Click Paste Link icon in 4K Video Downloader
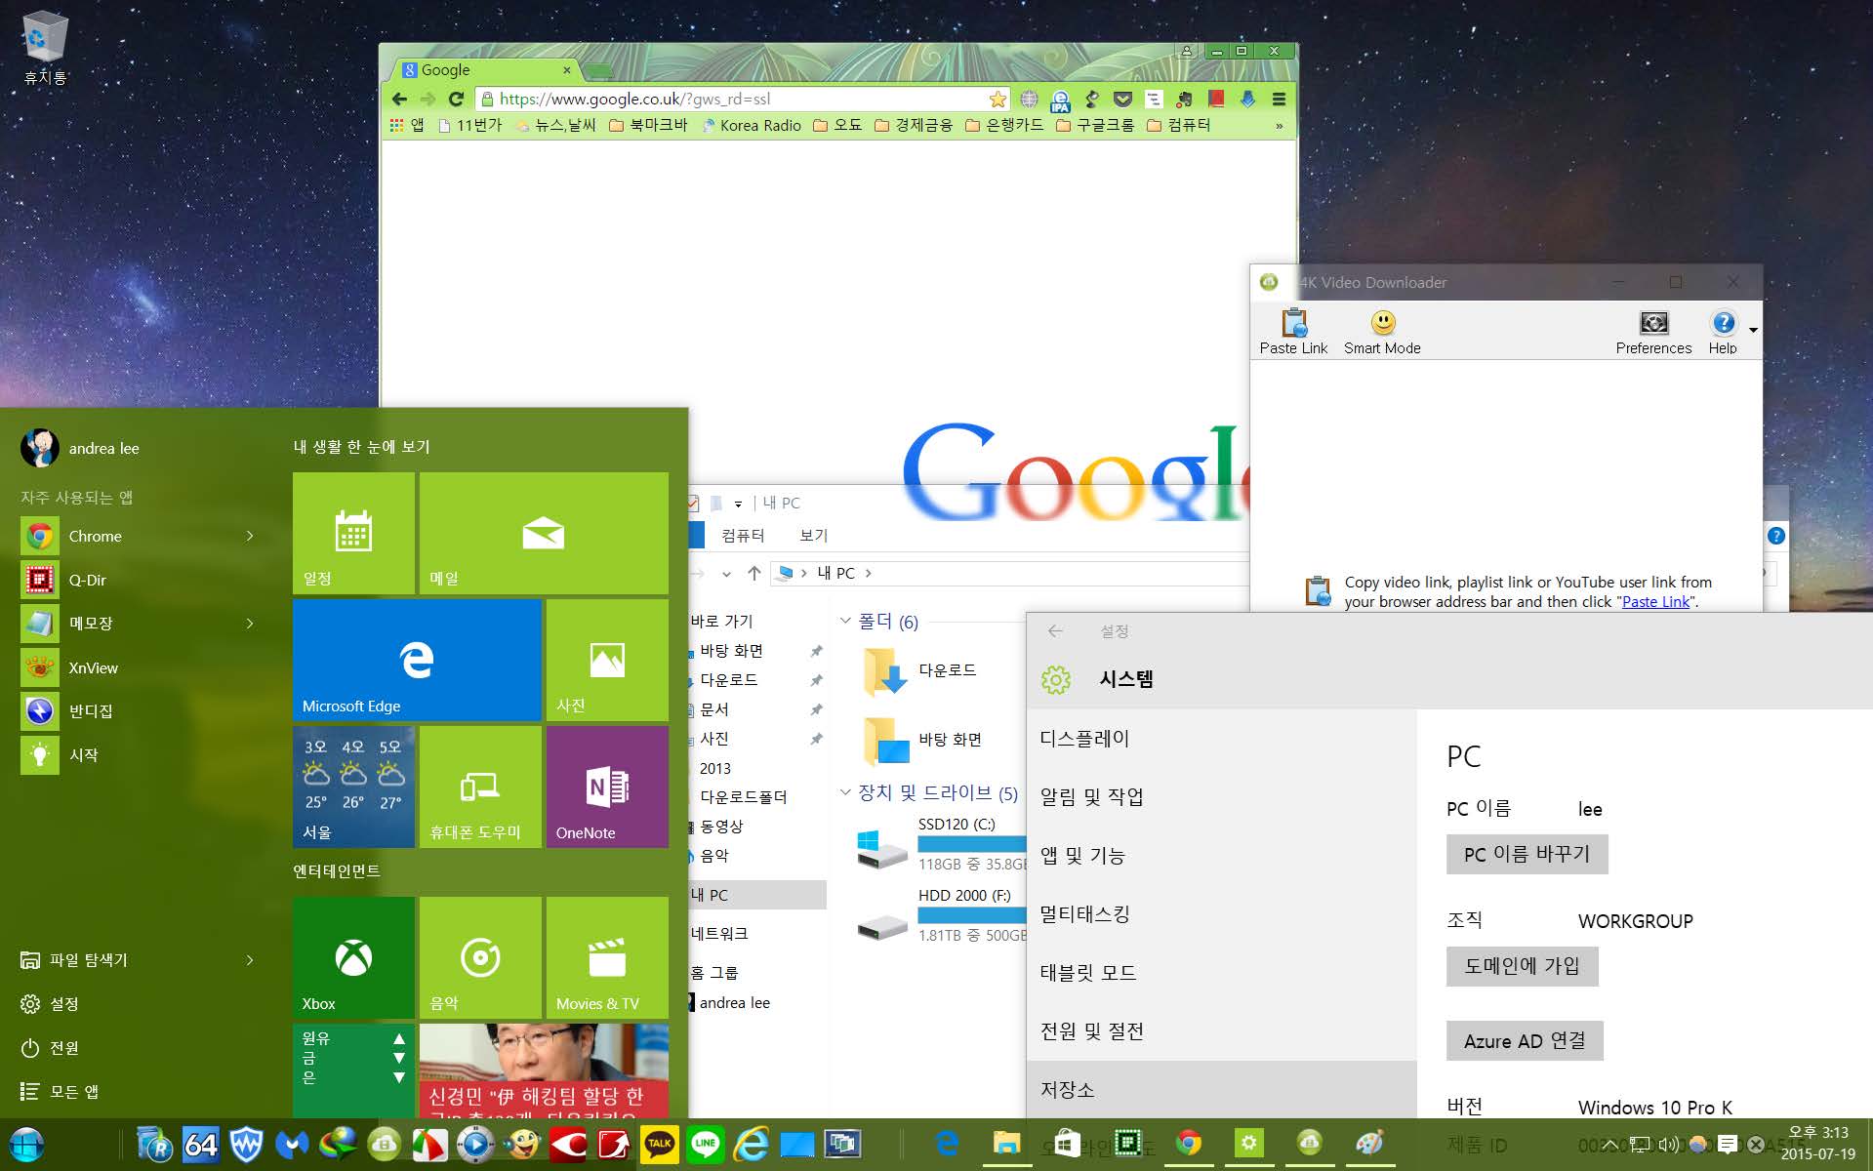1873x1171 pixels. [x=1294, y=323]
